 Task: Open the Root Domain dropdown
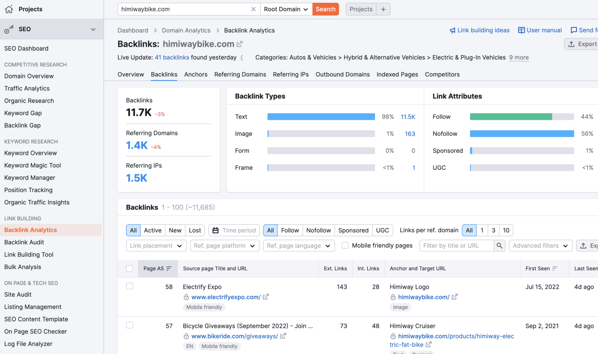[x=286, y=9]
